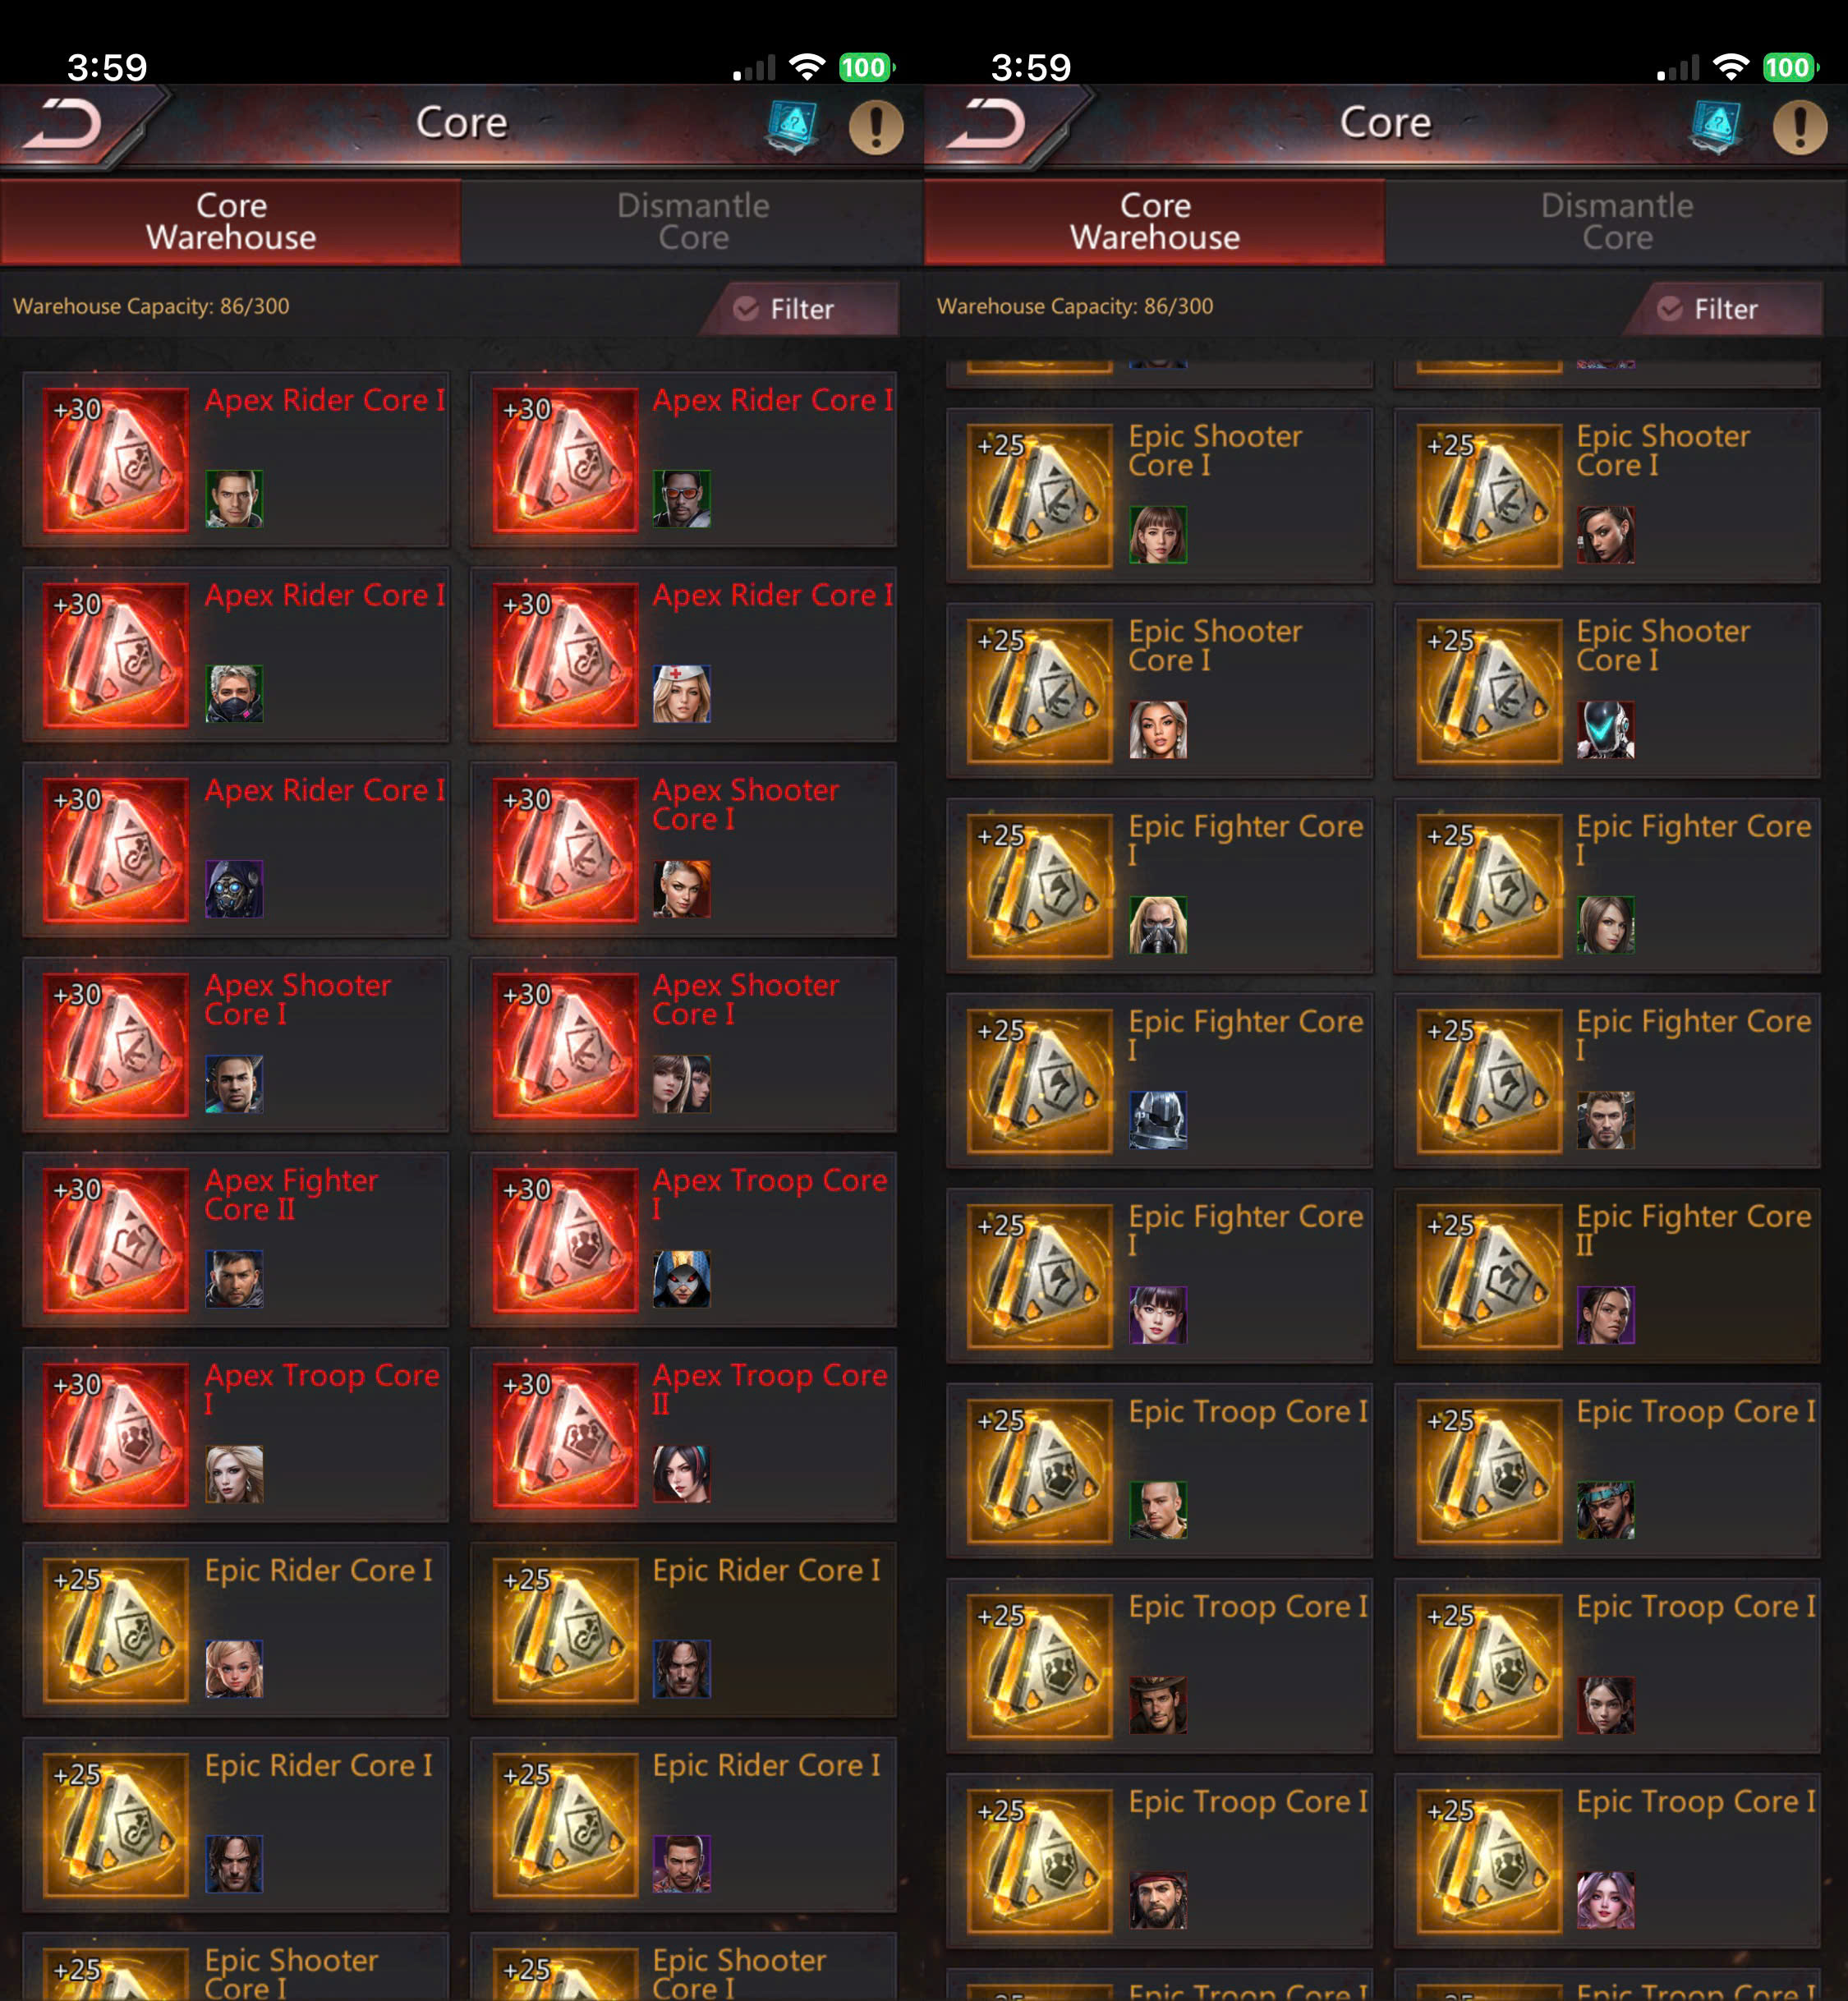Open the first Apex Rider Core I card

(236, 459)
